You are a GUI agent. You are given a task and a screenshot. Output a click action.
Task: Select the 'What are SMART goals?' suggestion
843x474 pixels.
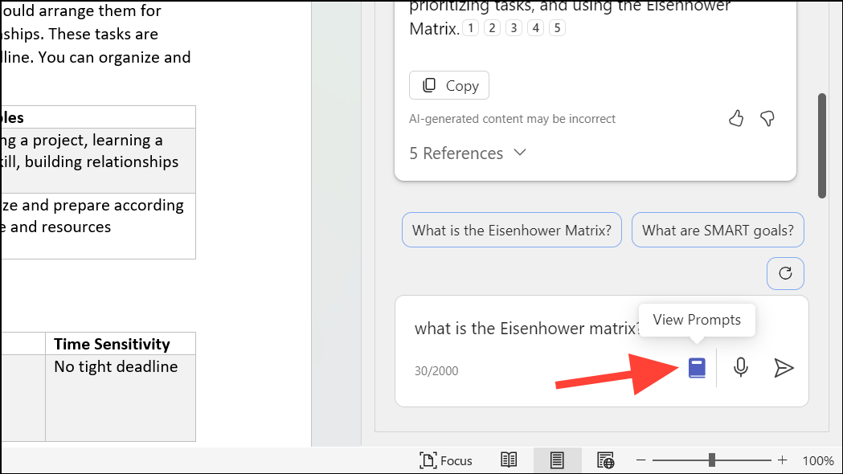click(718, 230)
